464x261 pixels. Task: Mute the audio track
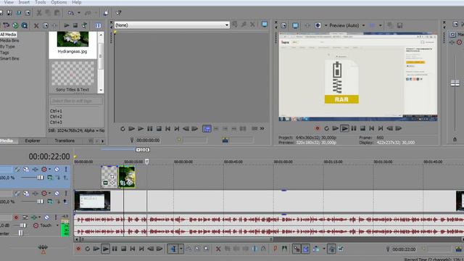tap(46, 217)
